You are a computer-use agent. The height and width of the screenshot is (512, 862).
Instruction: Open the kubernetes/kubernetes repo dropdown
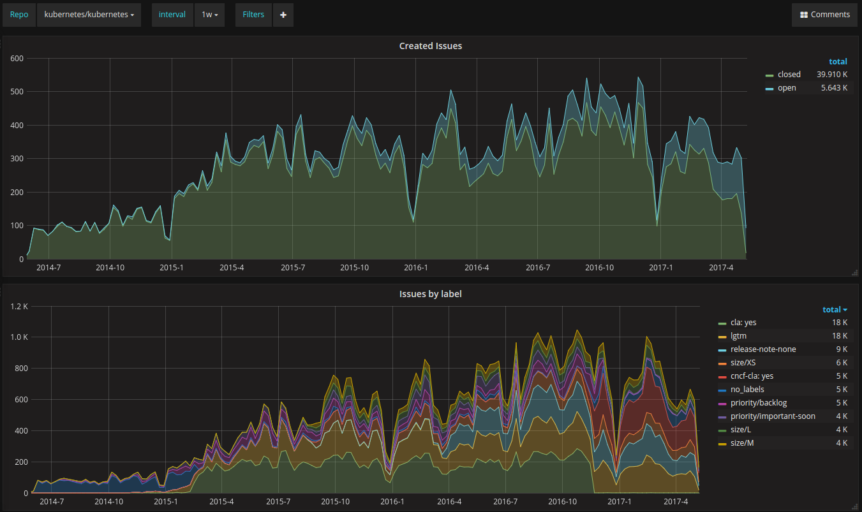tap(89, 15)
